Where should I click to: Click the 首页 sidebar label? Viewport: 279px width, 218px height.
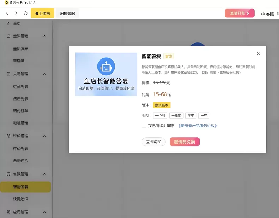[x=17, y=24]
